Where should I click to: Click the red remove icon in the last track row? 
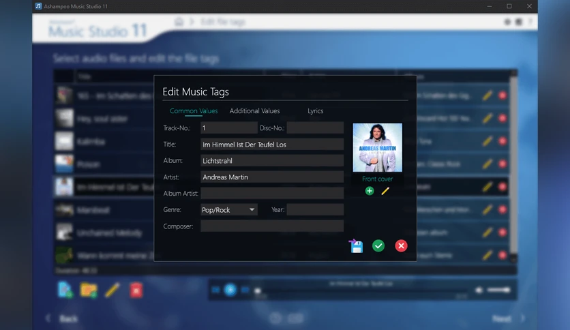(x=502, y=256)
